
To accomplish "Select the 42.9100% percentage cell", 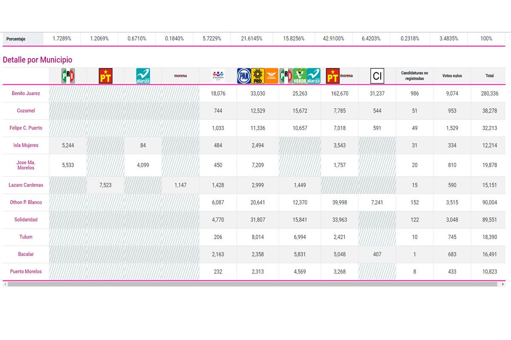I will tap(334, 39).
